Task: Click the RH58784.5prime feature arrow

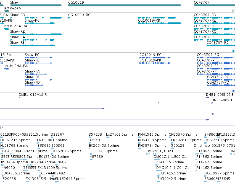Action: click(139, 148)
